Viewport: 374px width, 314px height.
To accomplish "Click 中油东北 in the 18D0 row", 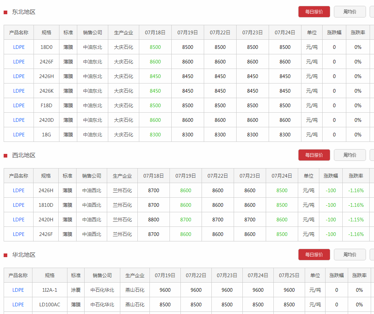I will (93, 47).
